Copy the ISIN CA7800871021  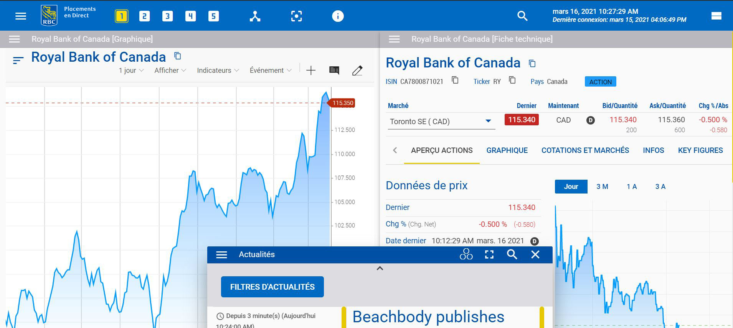(x=455, y=80)
